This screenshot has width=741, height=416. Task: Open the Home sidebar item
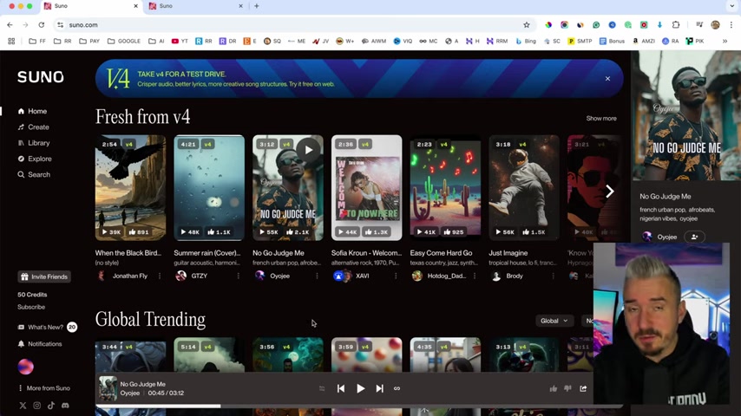pos(32,112)
